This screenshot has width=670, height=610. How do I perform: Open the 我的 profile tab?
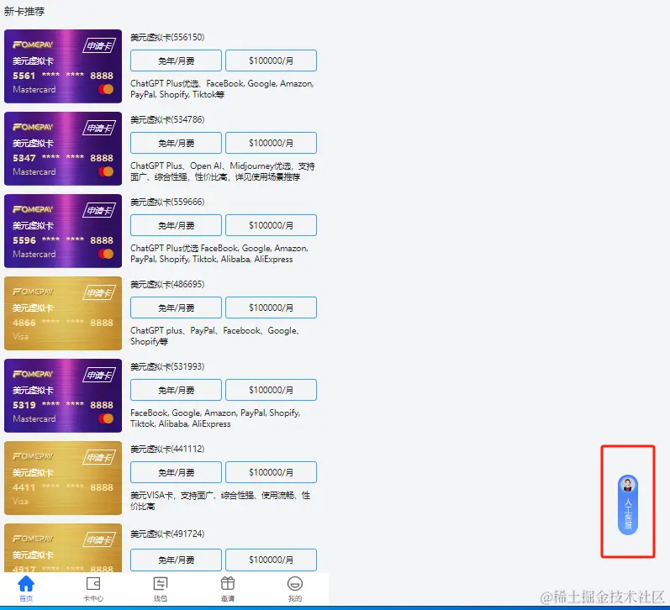[x=295, y=589]
